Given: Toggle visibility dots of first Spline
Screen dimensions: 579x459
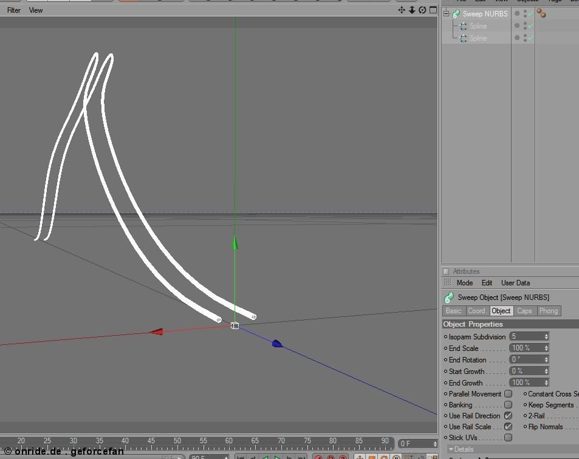Looking at the screenshot, I should tap(525, 26).
